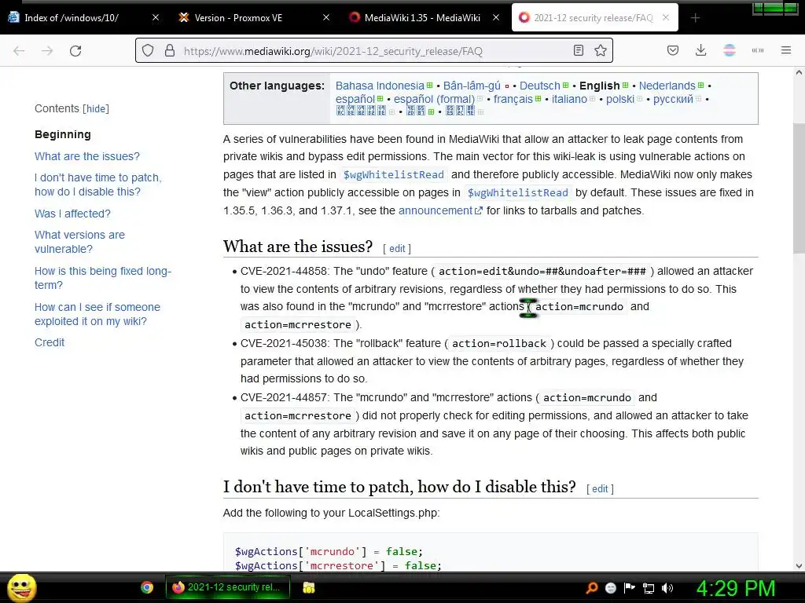Toggle reader view in address bar
This screenshot has height=603, width=805.
pyautogui.click(x=578, y=50)
